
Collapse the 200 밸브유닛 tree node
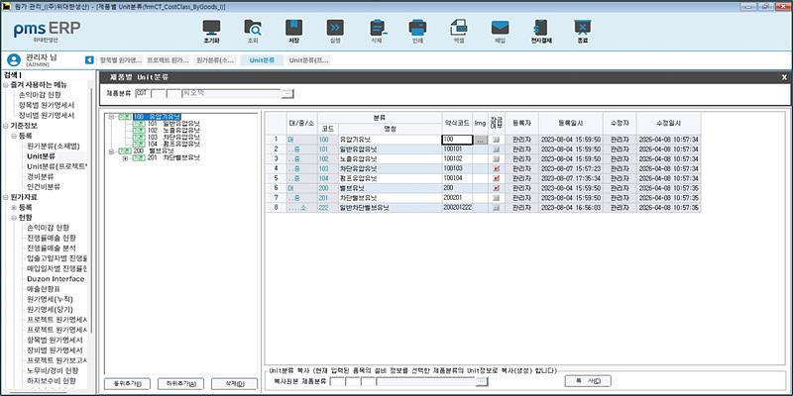point(111,150)
